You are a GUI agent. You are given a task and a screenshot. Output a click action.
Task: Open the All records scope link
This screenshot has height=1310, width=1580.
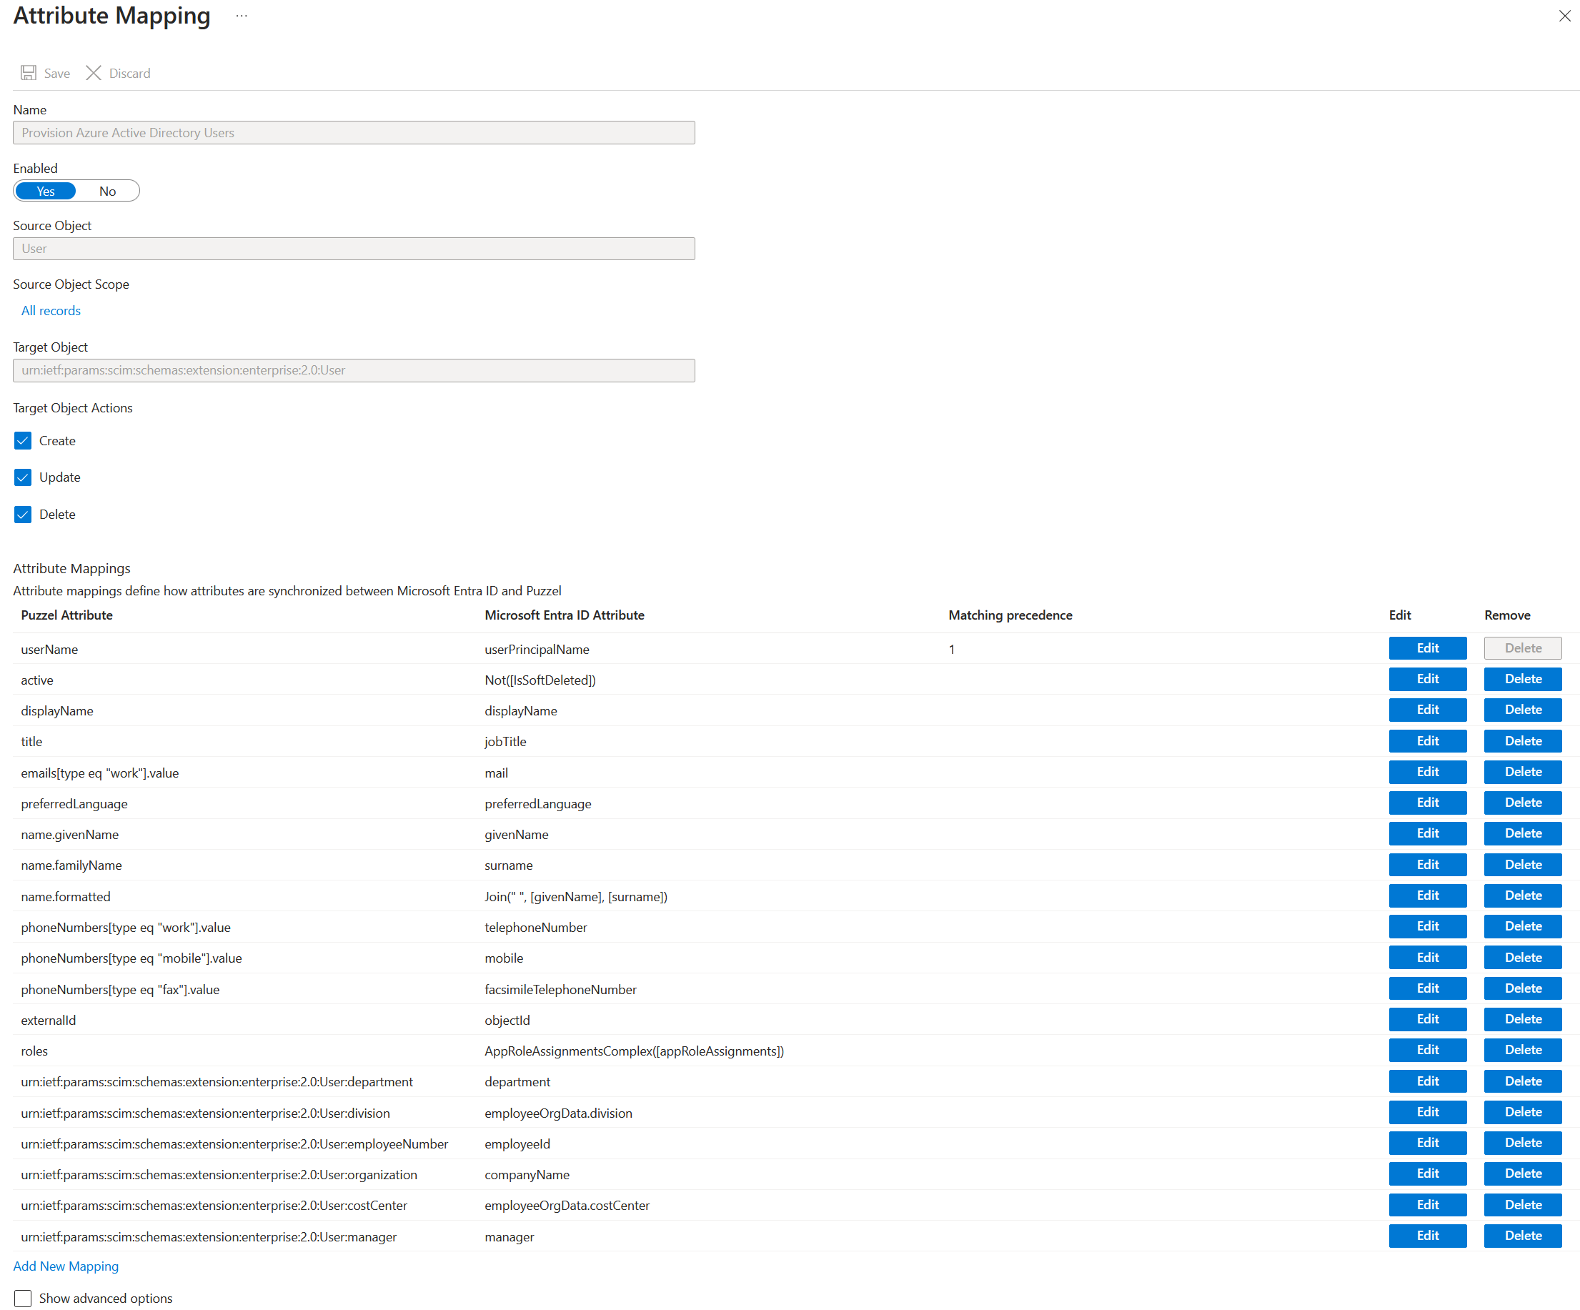pos(51,311)
